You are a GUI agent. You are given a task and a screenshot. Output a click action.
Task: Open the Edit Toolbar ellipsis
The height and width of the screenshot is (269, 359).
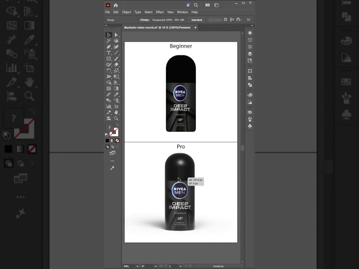coord(112,161)
